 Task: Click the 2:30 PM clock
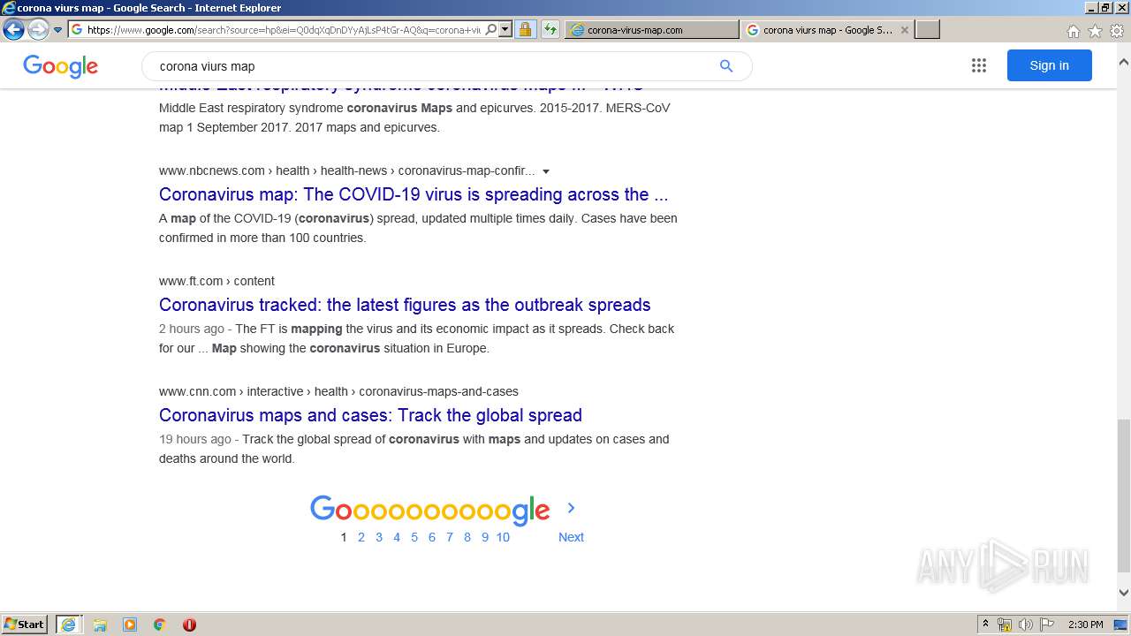click(x=1086, y=625)
